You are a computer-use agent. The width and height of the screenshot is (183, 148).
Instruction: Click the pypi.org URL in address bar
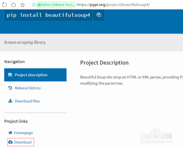tap(113, 5)
